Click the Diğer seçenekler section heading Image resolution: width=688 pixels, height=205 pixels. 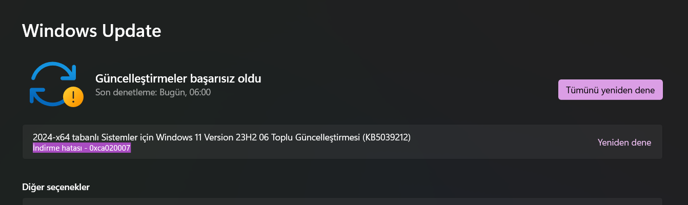click(x=56, y=187)
